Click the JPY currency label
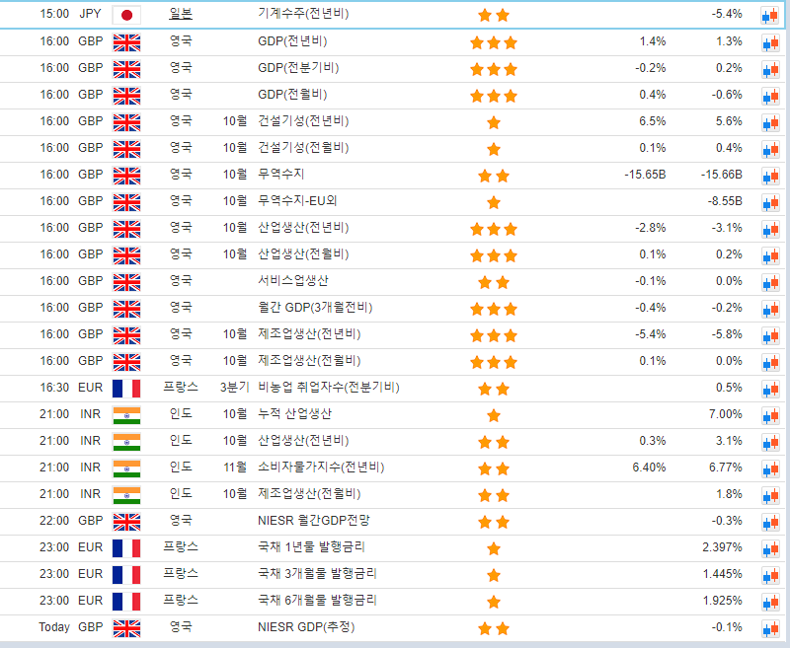The image size is (790, 648). point(90,15)
